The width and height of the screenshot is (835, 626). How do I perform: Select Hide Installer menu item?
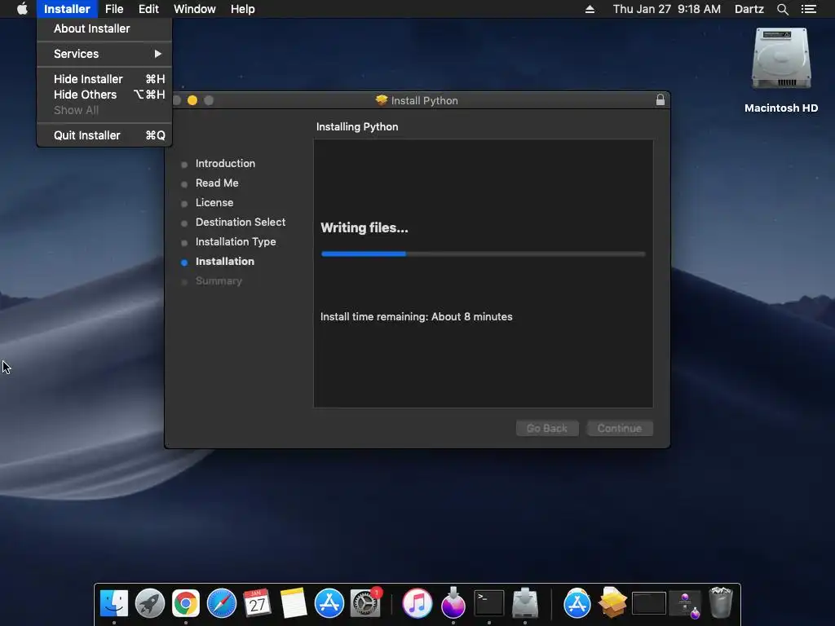coord(104,79)
